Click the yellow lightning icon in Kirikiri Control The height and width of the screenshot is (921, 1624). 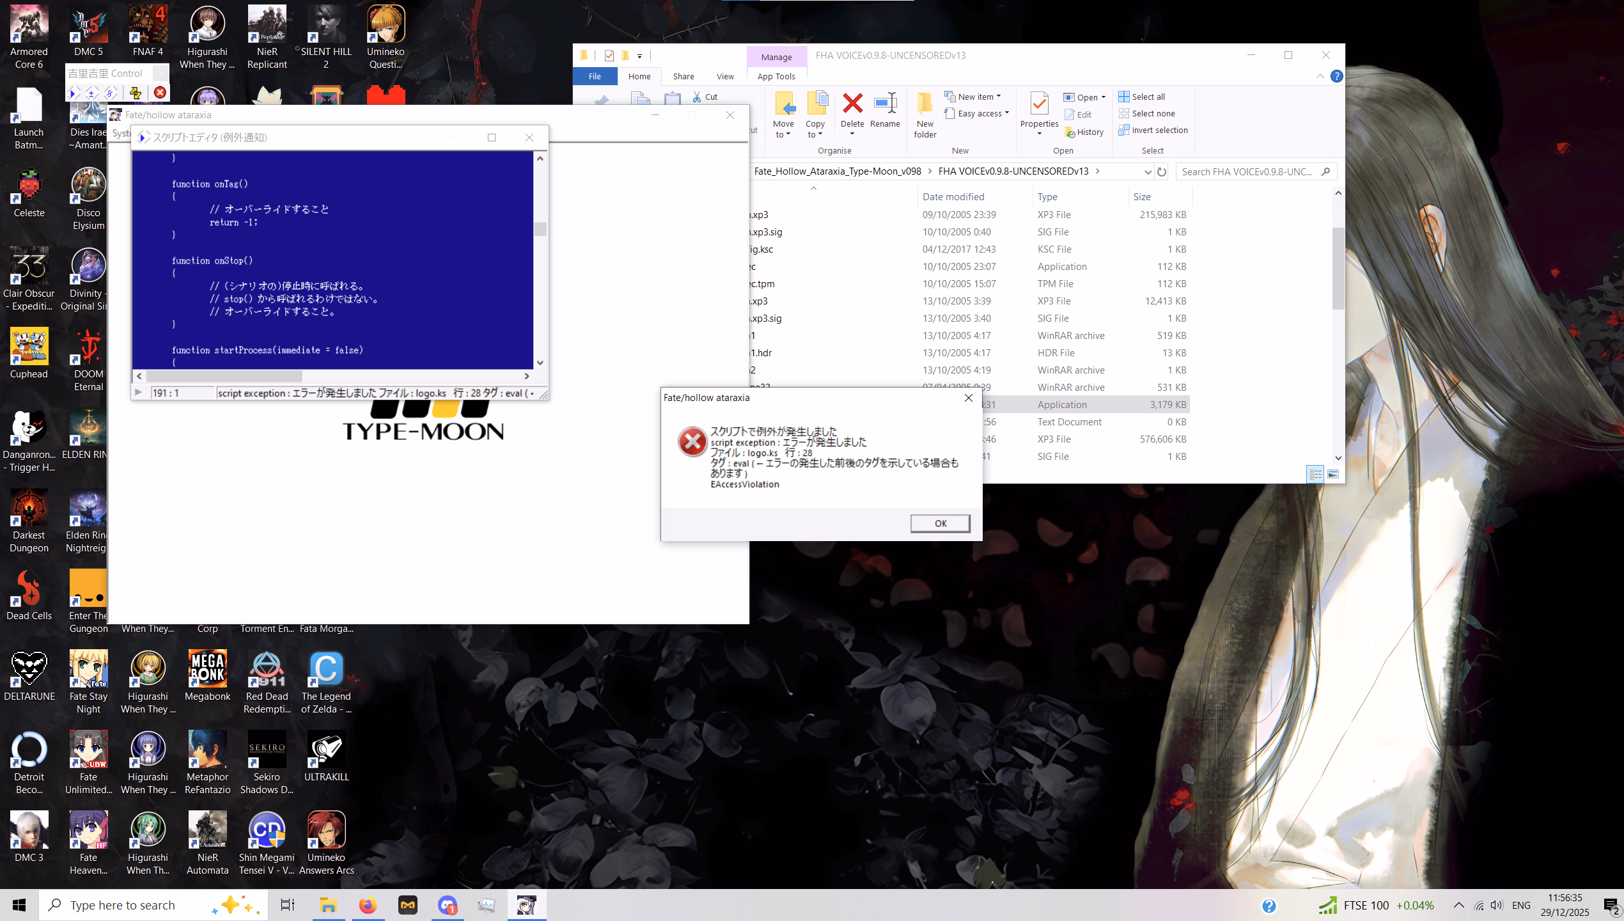(x=136, y=93)
